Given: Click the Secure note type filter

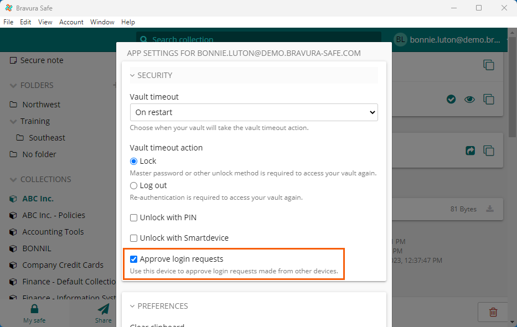Looking at the screenshot, I should [37, 60].
